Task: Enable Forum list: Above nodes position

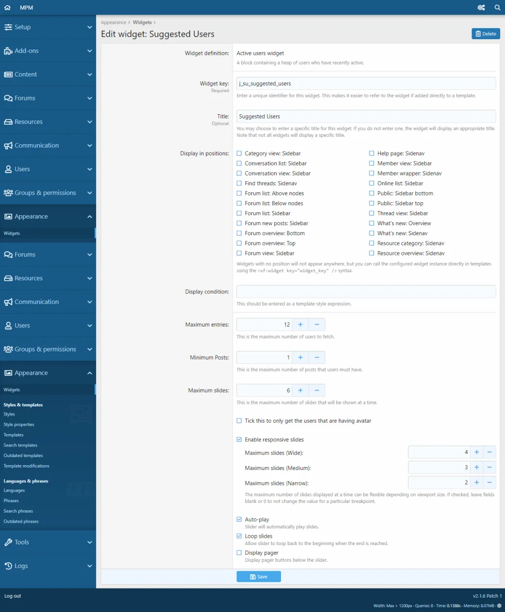Action: pos(239,194)
